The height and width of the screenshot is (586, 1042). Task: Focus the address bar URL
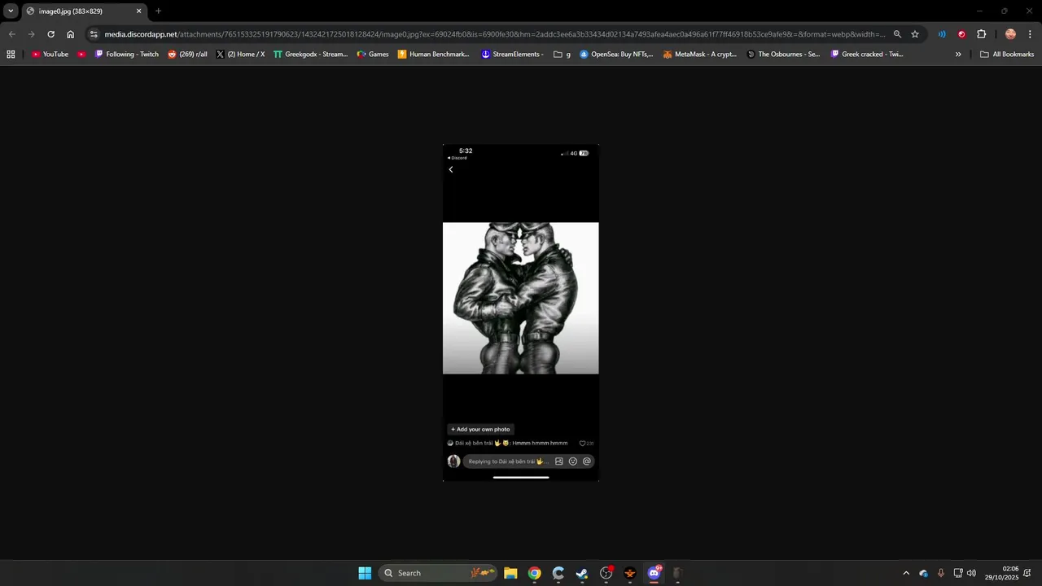coord(495,34)
